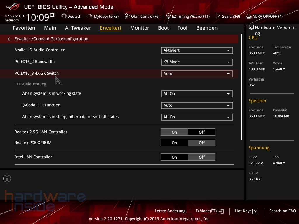Go back using the left arrow icon
Viewport: 299px width, 224px height.
10,39
